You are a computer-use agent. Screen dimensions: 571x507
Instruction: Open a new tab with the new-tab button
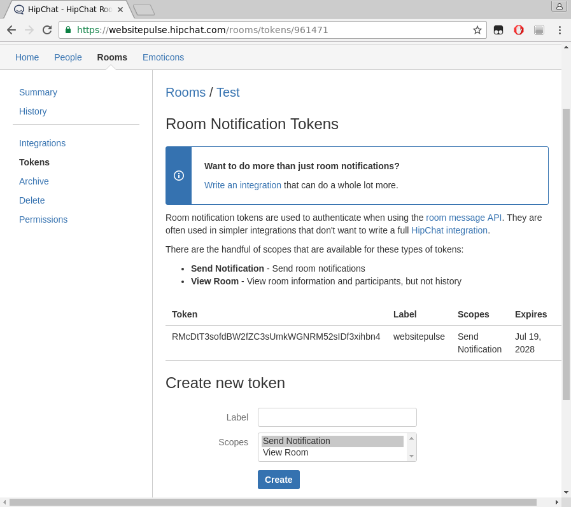[145, 10]
